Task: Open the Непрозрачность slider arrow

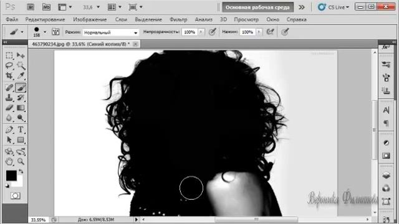Action: tap(201, 32)
